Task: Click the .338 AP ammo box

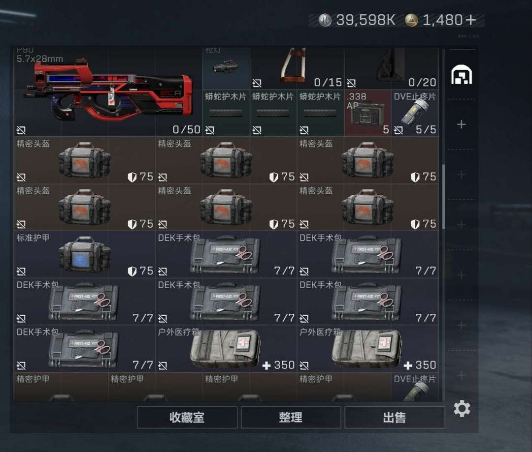Action: 368,113
